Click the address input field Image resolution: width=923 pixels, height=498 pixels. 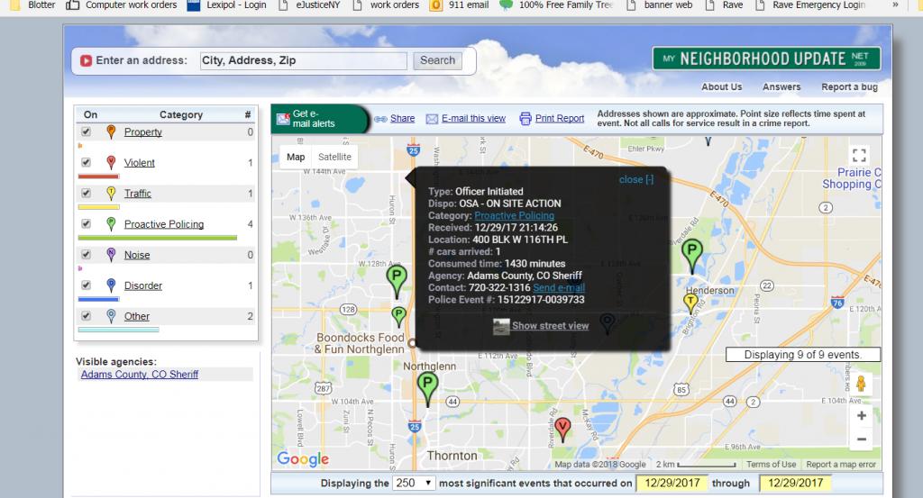[x=303, y=60]
